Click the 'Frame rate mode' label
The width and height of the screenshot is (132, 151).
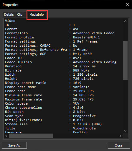click(x=20, y=87)
